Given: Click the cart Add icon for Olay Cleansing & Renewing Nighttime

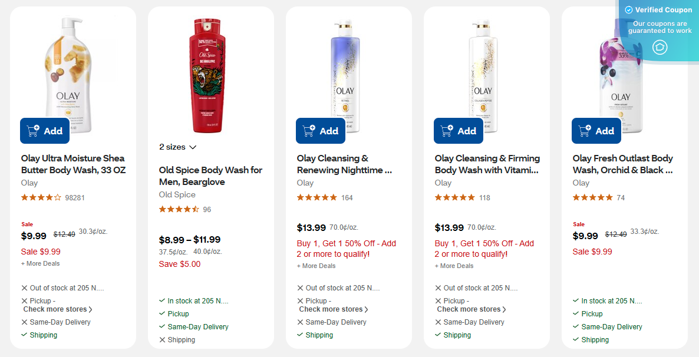Looking at the screenshot, I should point(310,130).
